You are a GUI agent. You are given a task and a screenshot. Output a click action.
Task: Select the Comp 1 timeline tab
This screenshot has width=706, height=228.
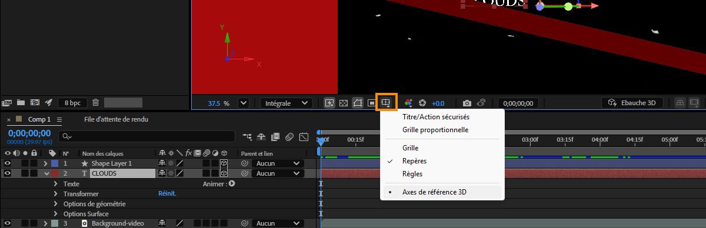tap(39, 119)
